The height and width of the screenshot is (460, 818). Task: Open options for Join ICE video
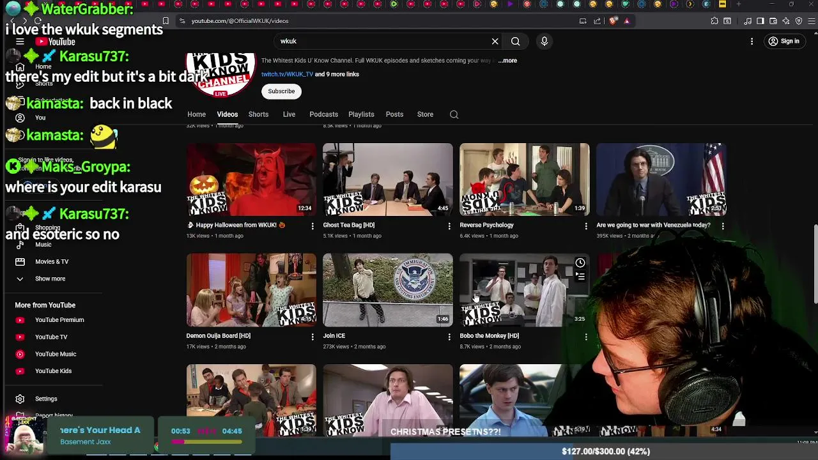click(449, 336)
